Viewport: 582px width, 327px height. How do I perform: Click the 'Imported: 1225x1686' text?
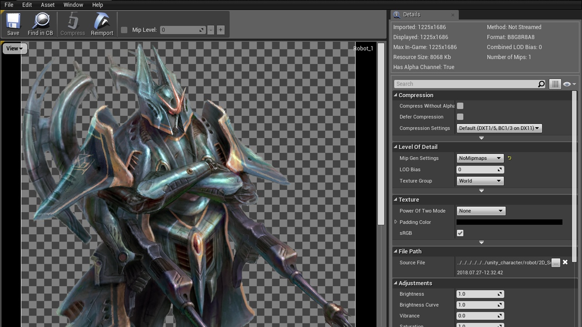click(419, 27)
